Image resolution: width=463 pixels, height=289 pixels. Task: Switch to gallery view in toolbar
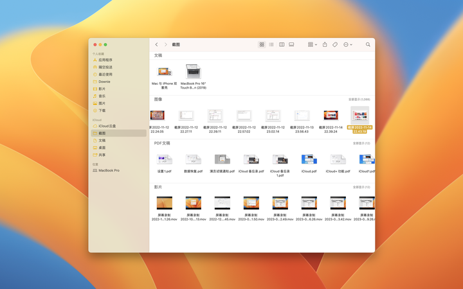point(291,44)
